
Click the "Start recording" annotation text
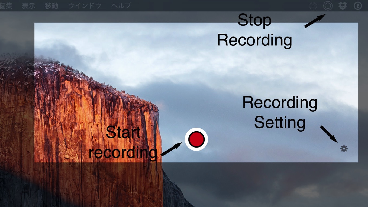[x=123, y=143]
